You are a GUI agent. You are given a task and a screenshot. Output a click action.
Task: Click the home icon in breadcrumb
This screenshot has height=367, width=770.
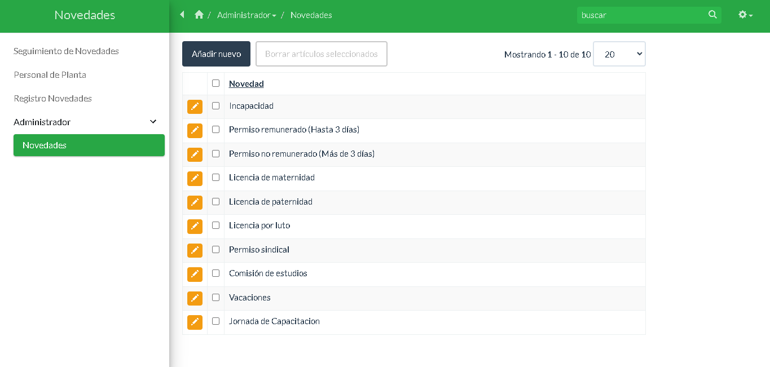tap(199, 15)
